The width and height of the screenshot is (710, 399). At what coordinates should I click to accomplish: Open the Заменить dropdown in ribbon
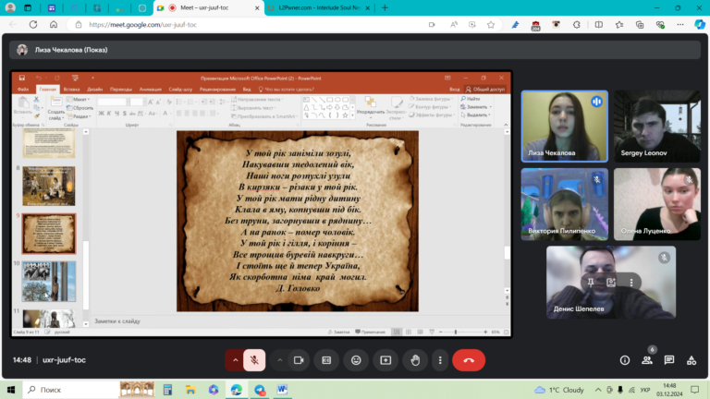click(476, 107)
